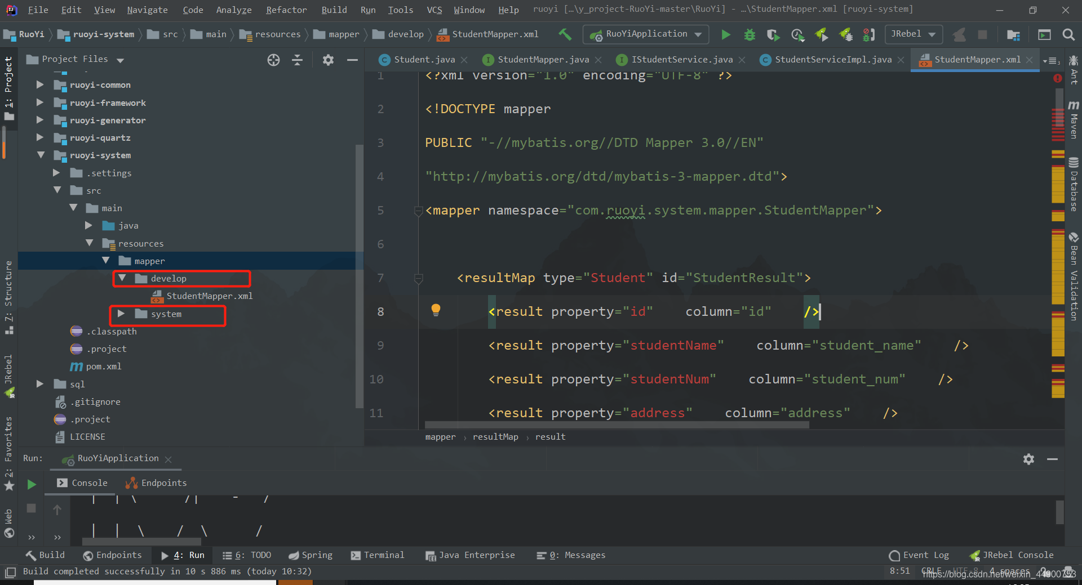The height and width of the screenshot is (585, 1082).
Task: Start debugging with the bug icon
Action: tap(750, 35)
